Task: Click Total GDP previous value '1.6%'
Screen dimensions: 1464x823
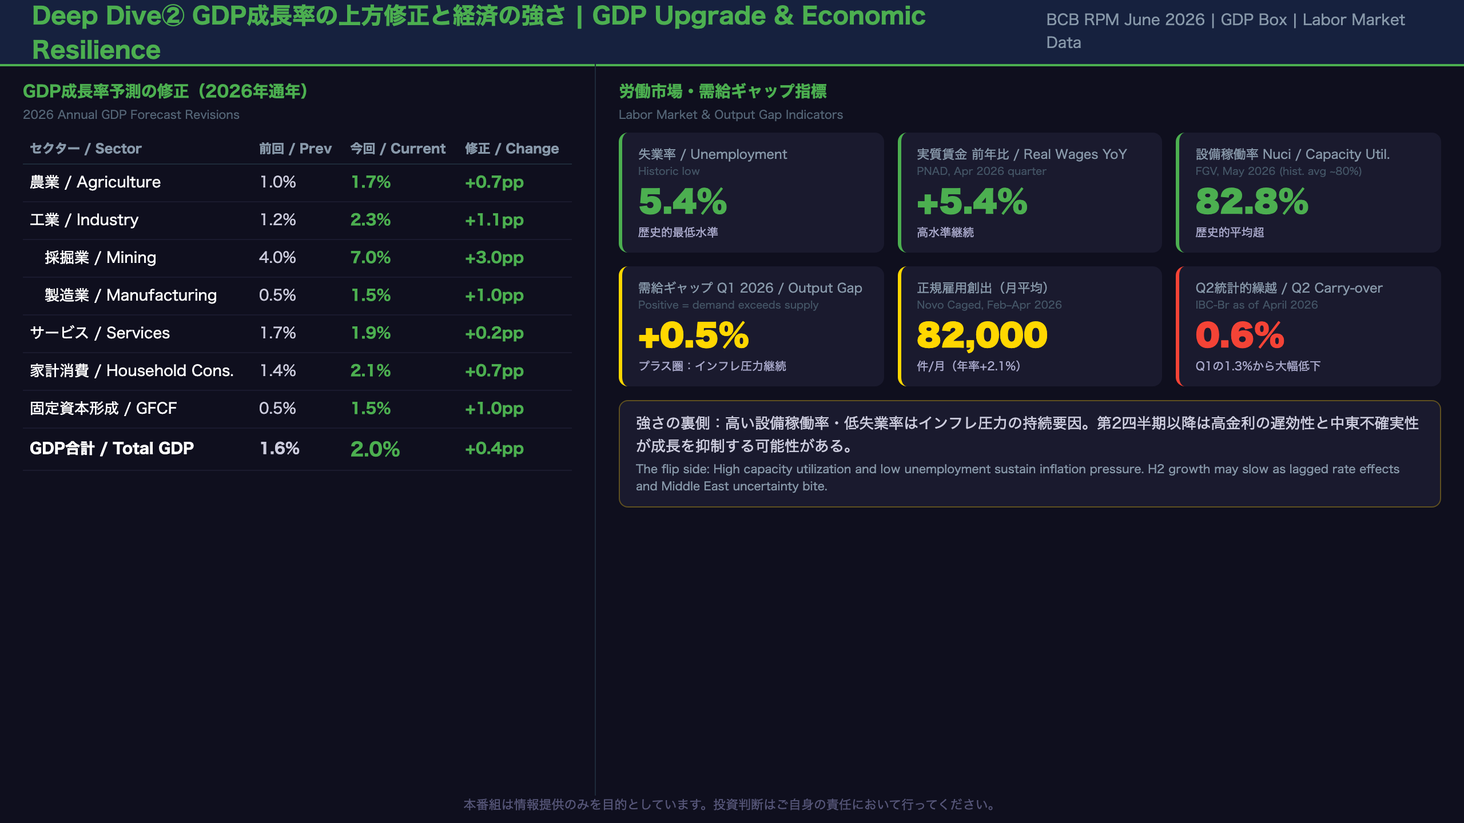Action: pyautogui.click(x=280, y=449)
